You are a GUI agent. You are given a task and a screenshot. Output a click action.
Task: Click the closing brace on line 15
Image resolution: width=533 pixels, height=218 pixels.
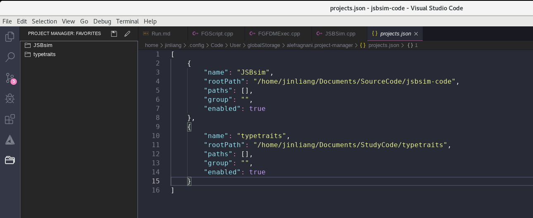pyautogui.click(x=189, y=181)
